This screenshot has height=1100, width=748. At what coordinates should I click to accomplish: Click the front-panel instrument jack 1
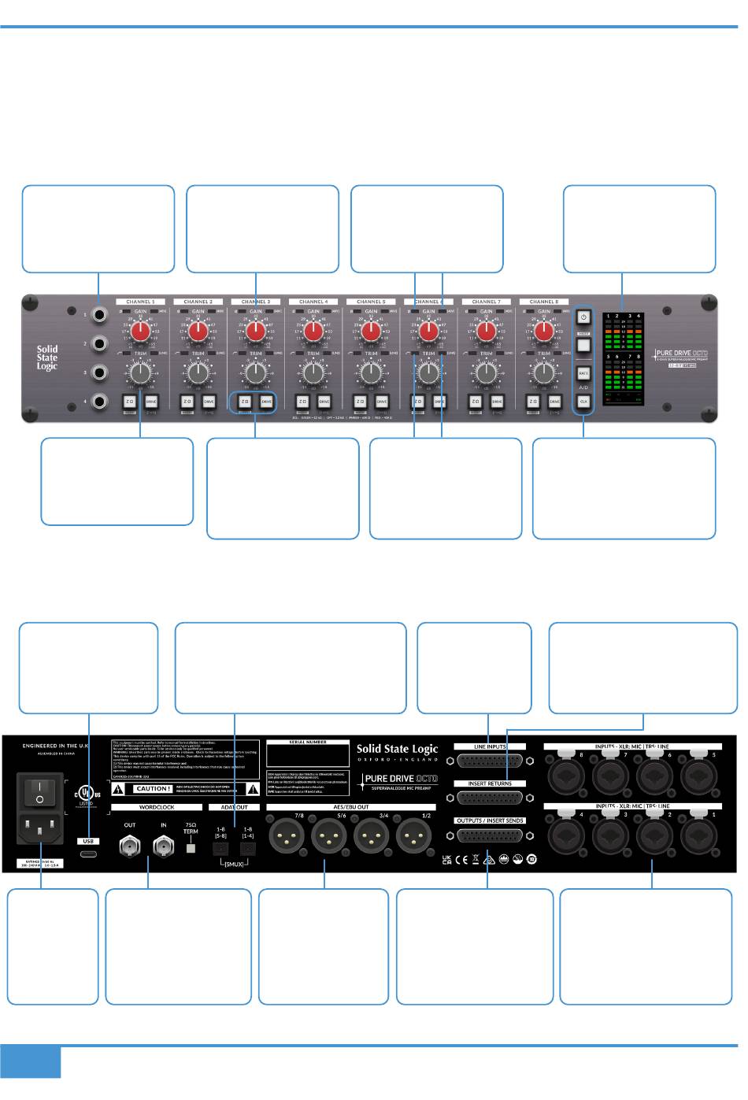click(x=99, y=314)
